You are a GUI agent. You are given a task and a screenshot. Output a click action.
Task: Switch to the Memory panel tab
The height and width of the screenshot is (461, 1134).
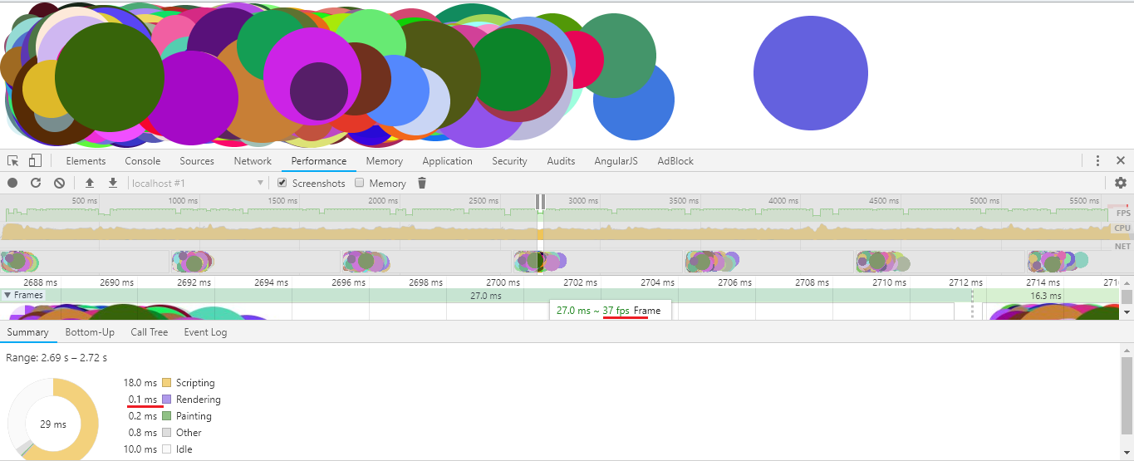coord(384,161)
